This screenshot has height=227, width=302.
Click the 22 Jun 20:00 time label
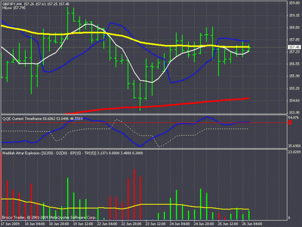131,224
